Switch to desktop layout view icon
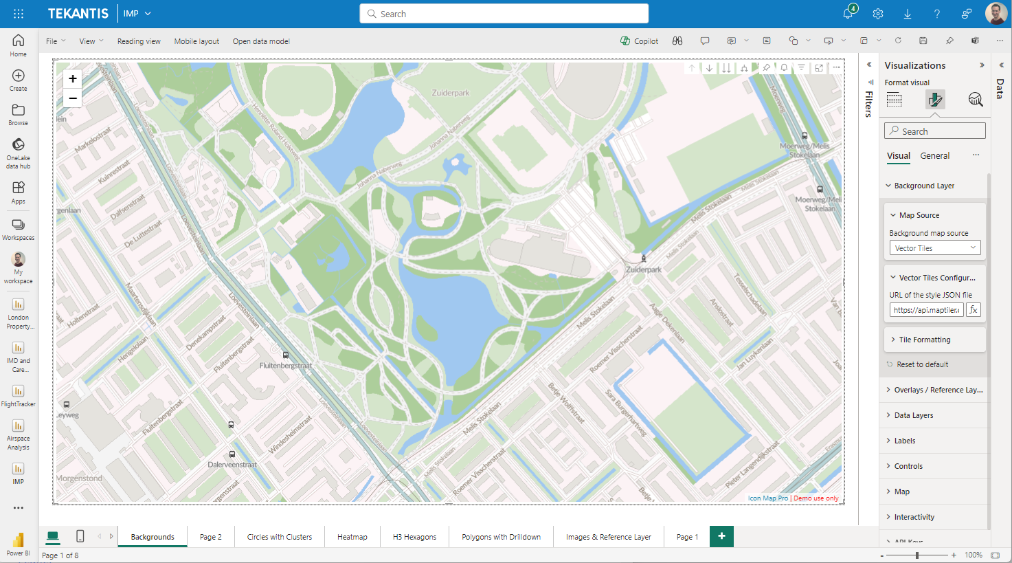Viewport: 1012px width, 563px height. pyautogui.click(x=53, y=536)
